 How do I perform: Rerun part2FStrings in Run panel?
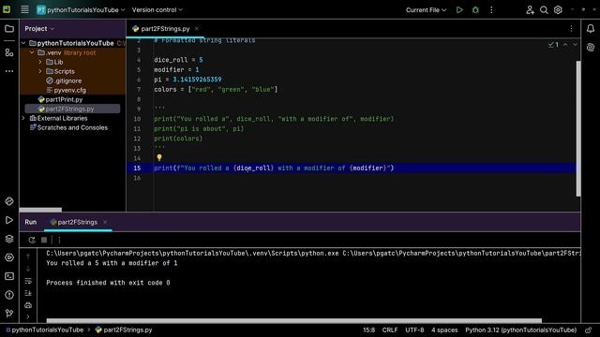32,240
